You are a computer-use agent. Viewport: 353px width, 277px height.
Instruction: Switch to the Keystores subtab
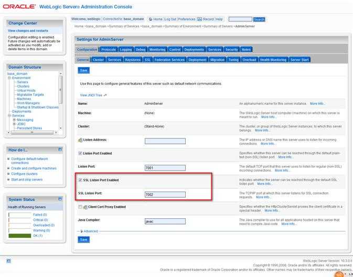pyautogui.click(x=133, y=60)
